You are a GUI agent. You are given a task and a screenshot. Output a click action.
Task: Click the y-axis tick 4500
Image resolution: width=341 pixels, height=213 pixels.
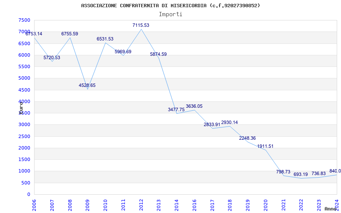point(24,90)
